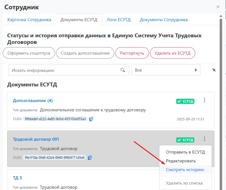Switch to Карточка Сотрудника tab
Image resolution: width=226 pixels, height=190 pixels.
(x=29, y=20)
